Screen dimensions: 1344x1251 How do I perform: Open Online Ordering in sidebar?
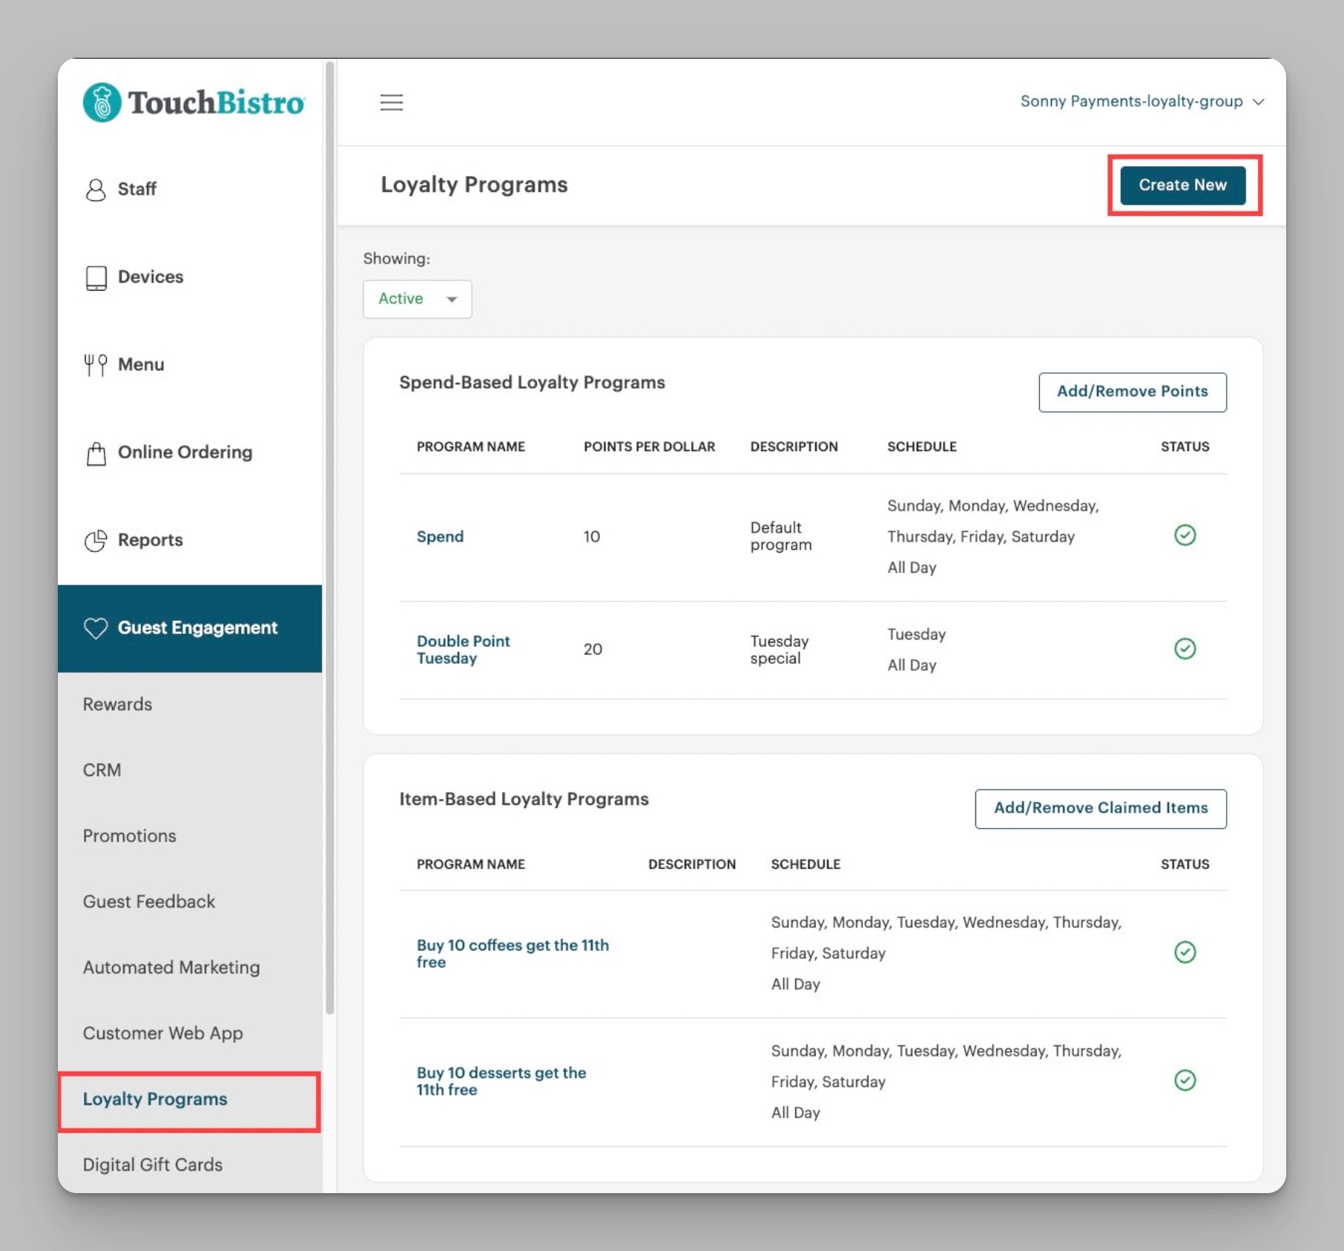pos(190,453)
